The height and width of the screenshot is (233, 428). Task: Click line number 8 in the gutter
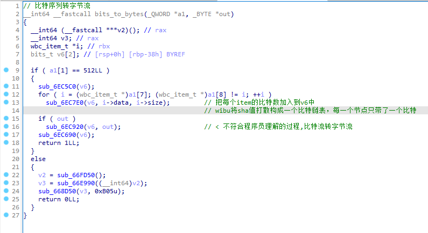coord(17,62)
